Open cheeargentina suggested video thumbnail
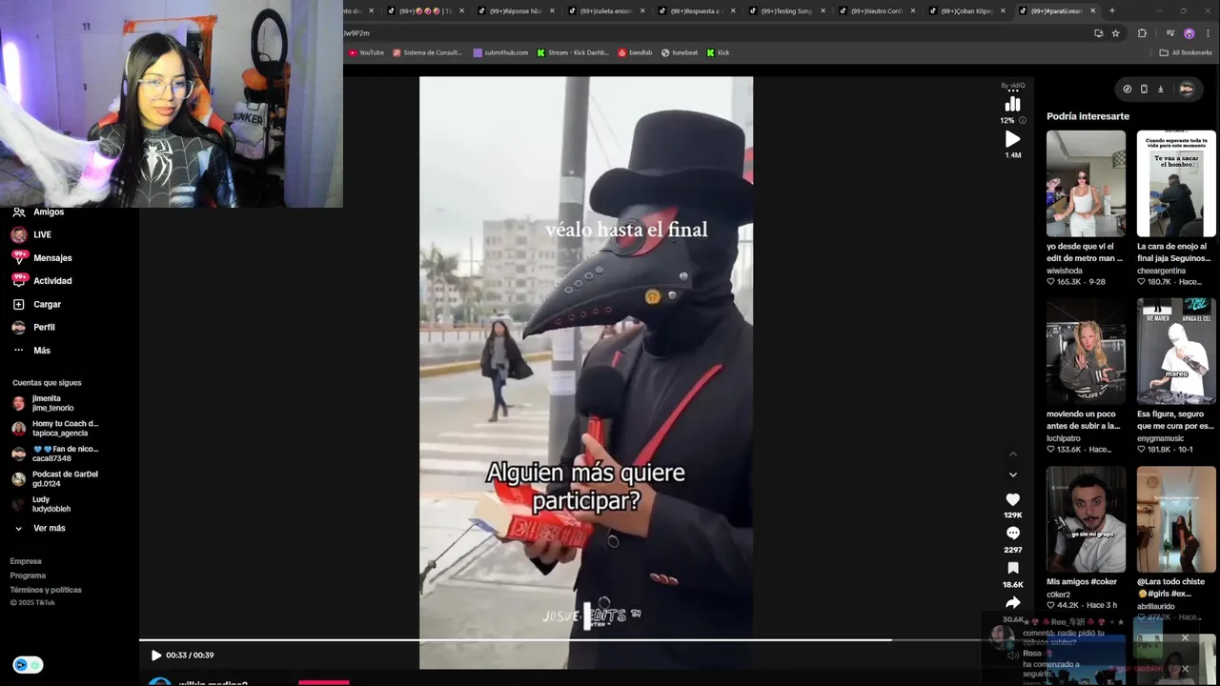The width and height of the screenshot is (1220, 686). [x=1176, y=184]
